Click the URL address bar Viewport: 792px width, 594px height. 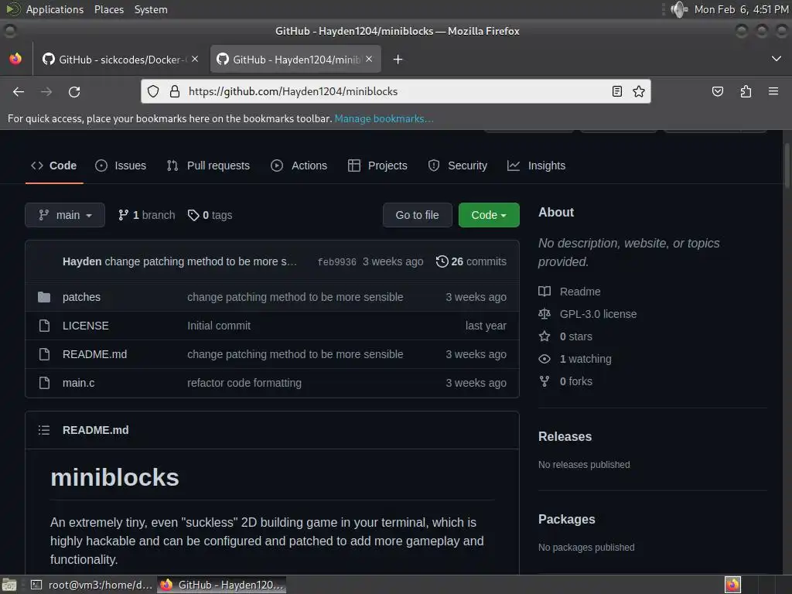394,91
